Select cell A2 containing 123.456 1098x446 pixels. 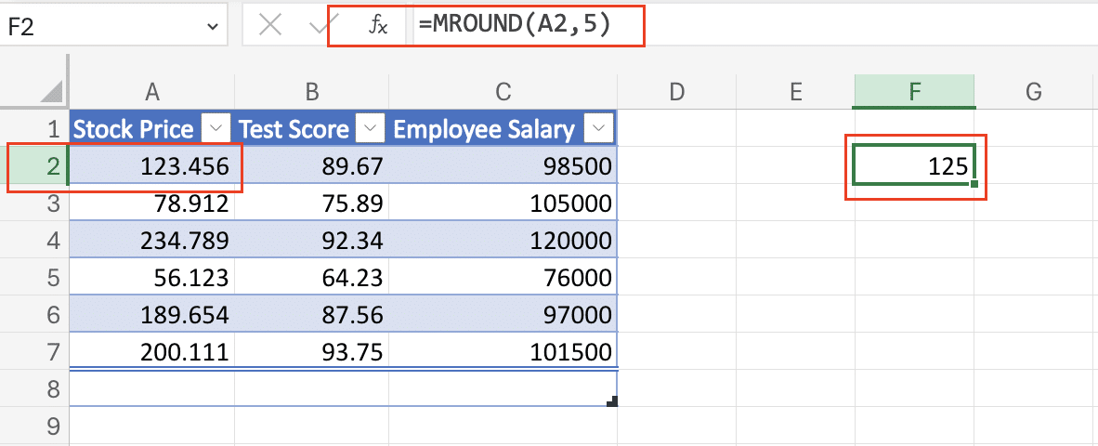pyautogui.click(x=152, y=166)
